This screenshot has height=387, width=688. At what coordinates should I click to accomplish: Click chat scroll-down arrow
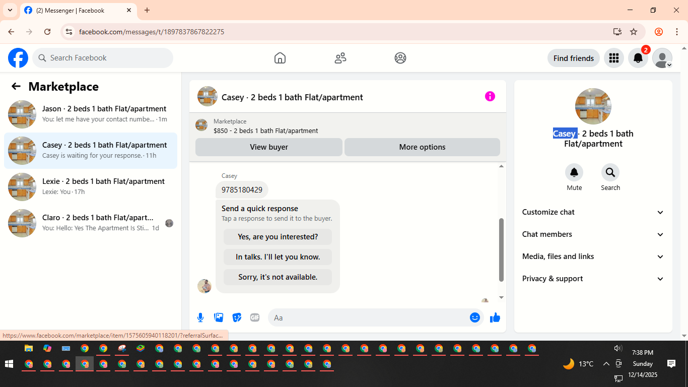coord(501,298)
